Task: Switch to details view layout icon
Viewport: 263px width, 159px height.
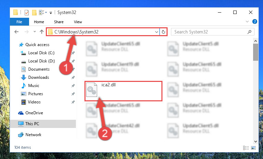Action: pyautogui.click(x=246, y=148)
